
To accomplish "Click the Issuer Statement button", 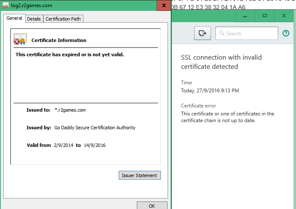I will 139,175.
